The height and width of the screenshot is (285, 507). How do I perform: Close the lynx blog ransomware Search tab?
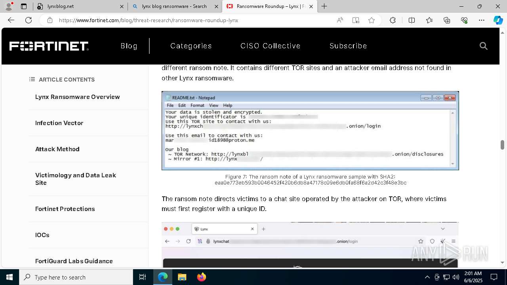(x=216, y=6)
